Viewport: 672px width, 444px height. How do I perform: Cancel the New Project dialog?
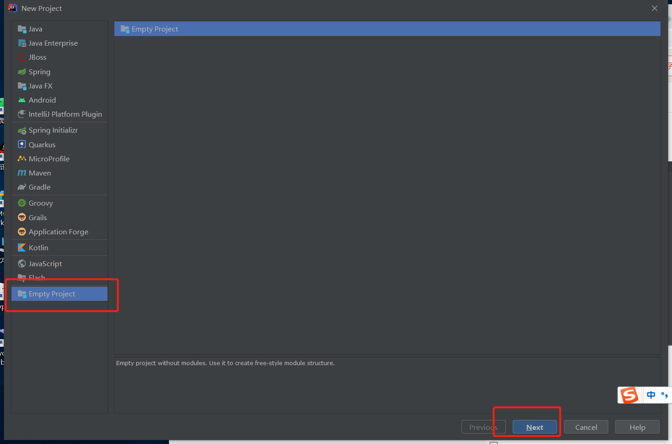click(586, 427)
